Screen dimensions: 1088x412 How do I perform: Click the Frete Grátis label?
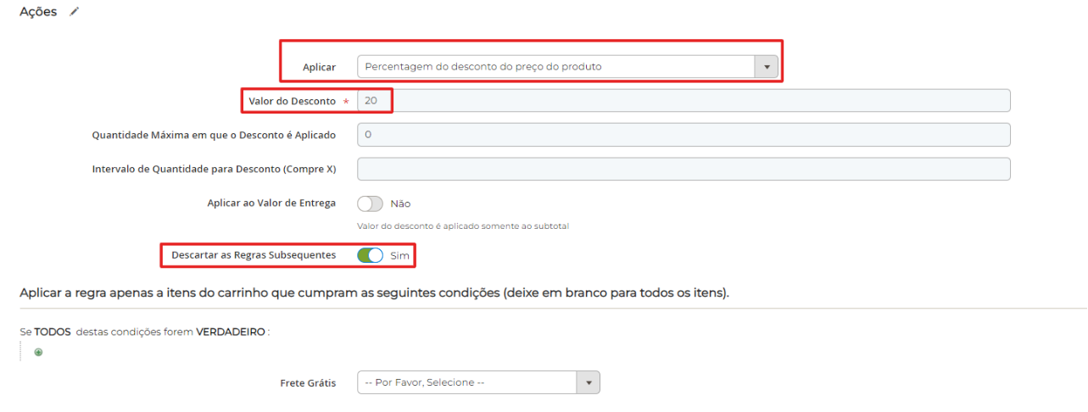click(x=308, y=383)
